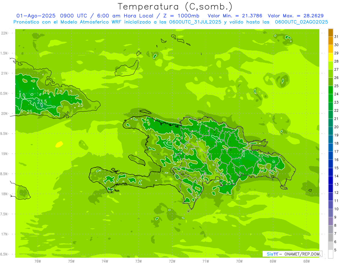This screenshot has width=344, height=265.
Task: Select the "Z = 1000mb" pressure level text
Action: pyautogui.click(x=181, y=16)
